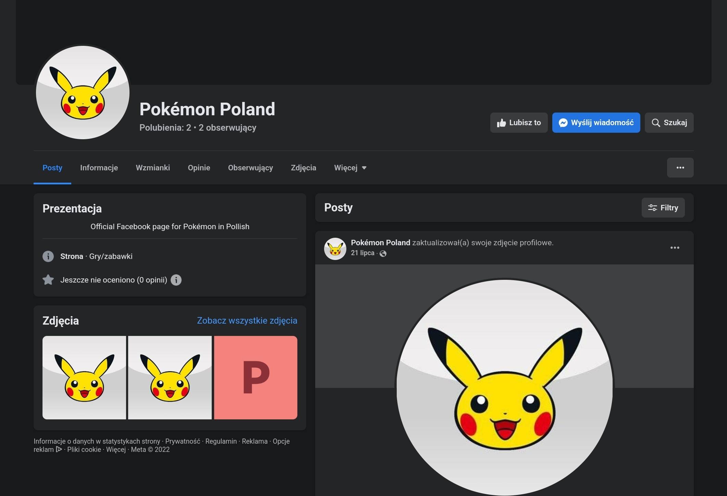Screen dimensions: 727x496
Task: Open Zobacz wszystkie zdjęcia
Action: [x=247, y=321]
